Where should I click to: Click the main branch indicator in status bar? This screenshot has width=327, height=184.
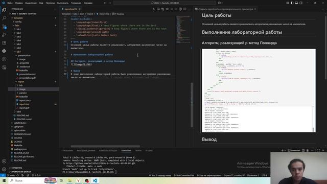(x=11, y=175)
